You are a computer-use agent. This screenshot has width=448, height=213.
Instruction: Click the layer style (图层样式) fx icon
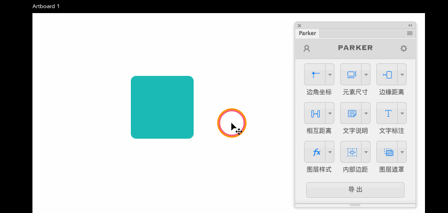(x=315, y=152)
